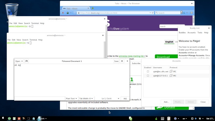Image resolution: width=215 pixels, height=121 pixels.
Task: Launch Tor Browser from the taskbar
Action: 9,119
